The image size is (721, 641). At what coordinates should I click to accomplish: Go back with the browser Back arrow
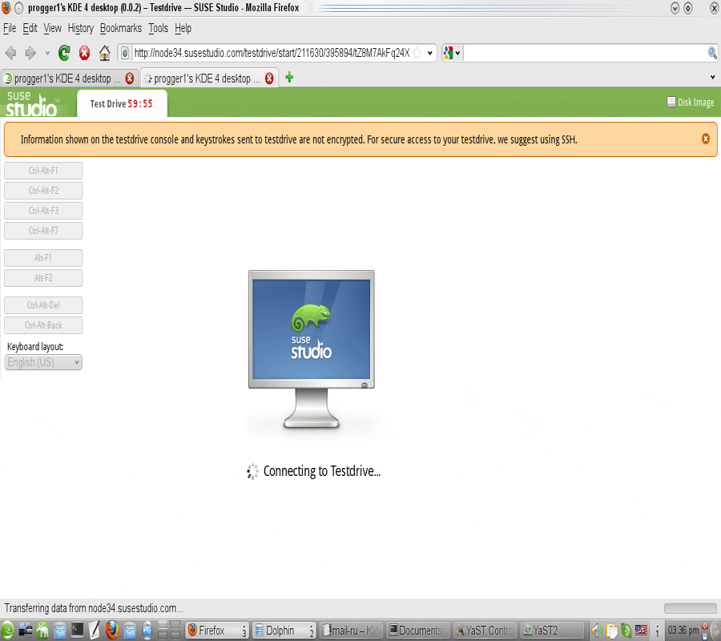pos(10,54)
